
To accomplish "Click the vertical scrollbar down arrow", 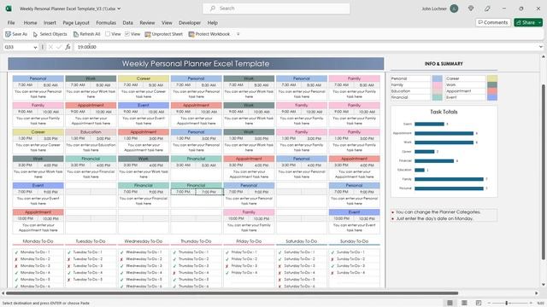I will point(544,285).
